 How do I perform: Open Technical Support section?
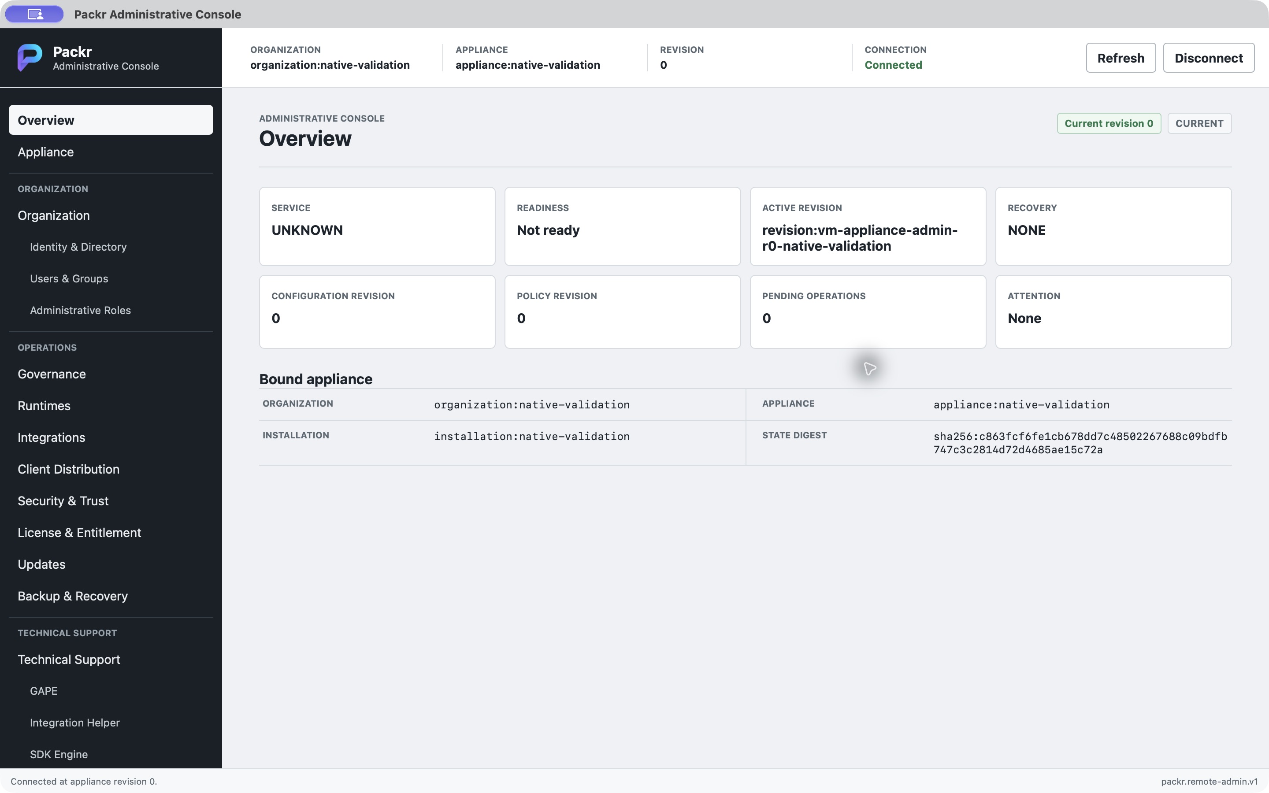[111, 660]
